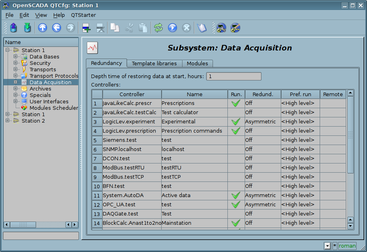
Task: Click the Cut scissors toolbar icon
Action: coord(129,28)
